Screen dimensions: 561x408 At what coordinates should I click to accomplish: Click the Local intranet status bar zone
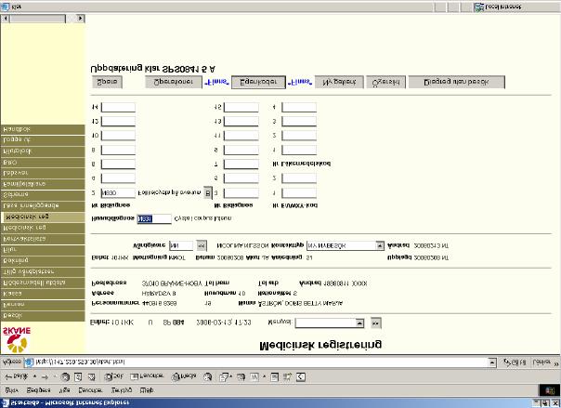(498, 7)
